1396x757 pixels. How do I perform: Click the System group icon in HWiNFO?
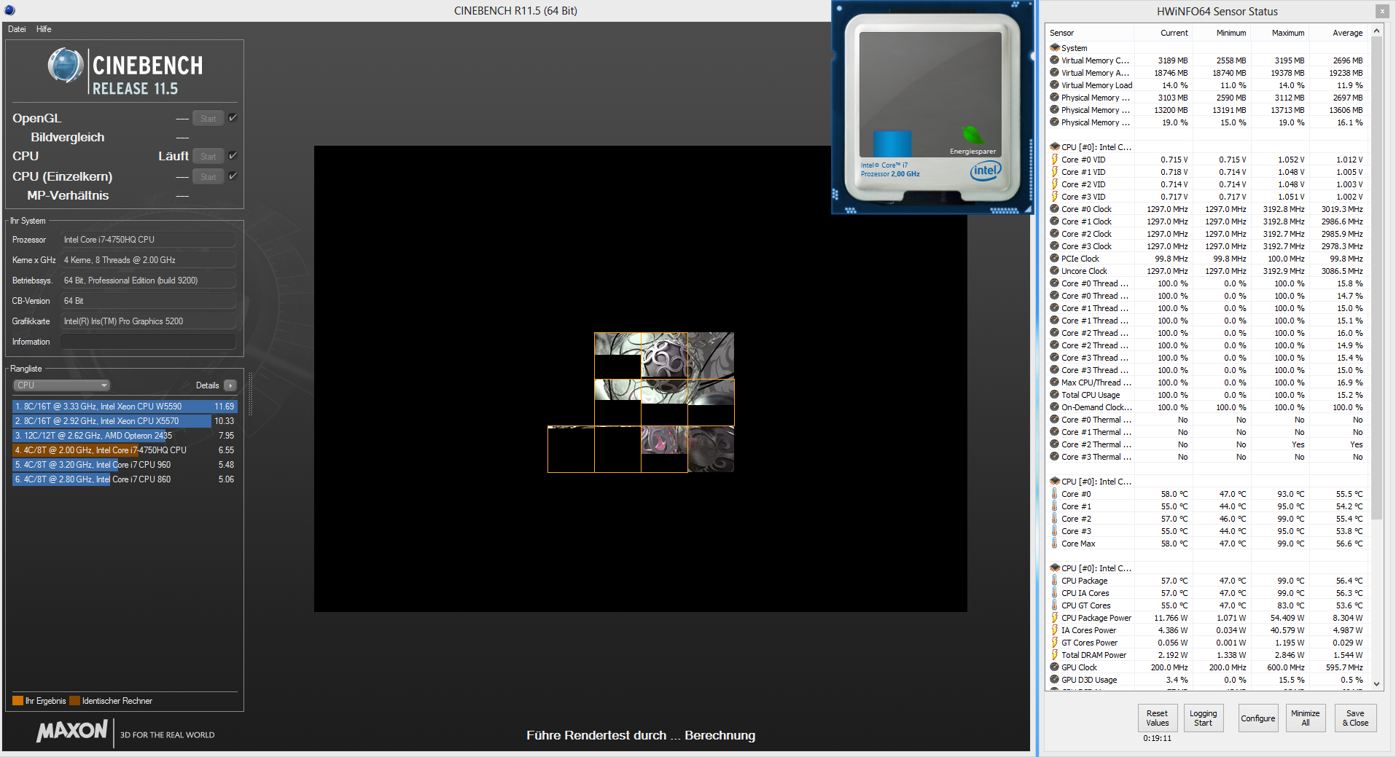pyautogui.click(x=1054, y=48)
